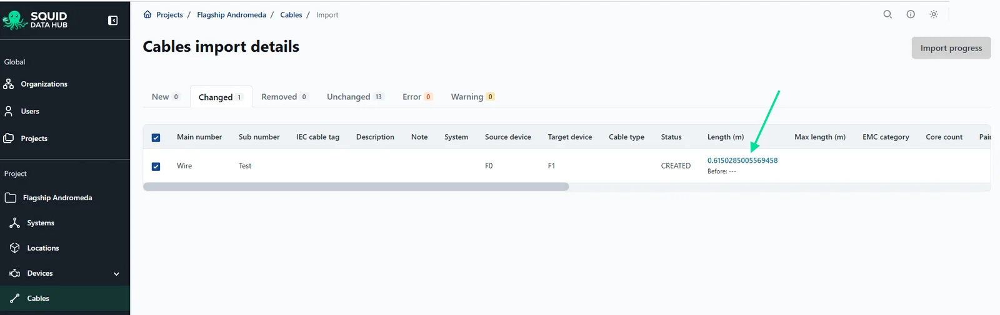Click the Cables breadcrumb link
This screenshot has width=1000, height=315.
click(x=291, y=15)
